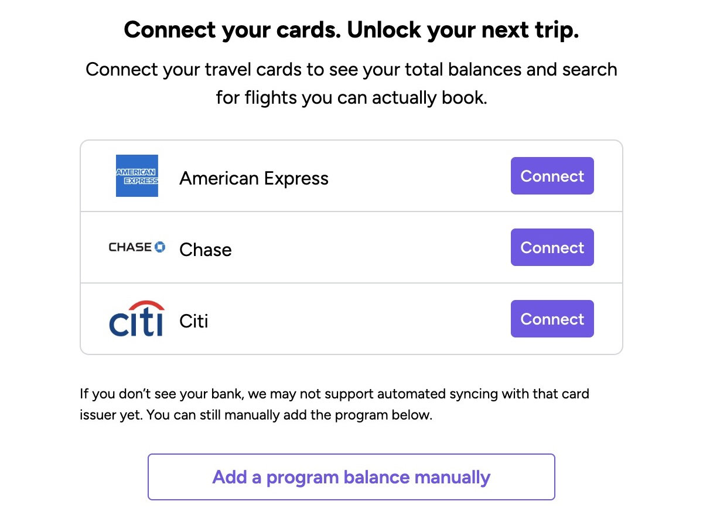This screenshot has height=515, width=703.
Task: Click the 'You can still manually add' sentence
Action: point(289,416)
